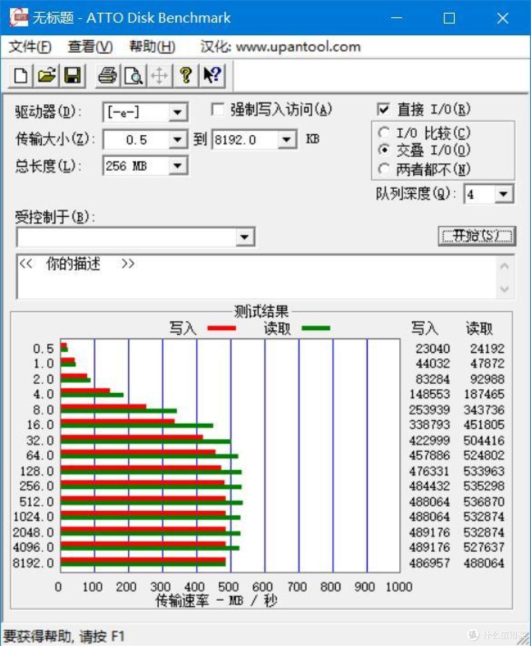The height and width of the screenshot is (646, 531).
Task: Expand the 队列深度 queue depth dropdown
Action: [x=503, y=194]
